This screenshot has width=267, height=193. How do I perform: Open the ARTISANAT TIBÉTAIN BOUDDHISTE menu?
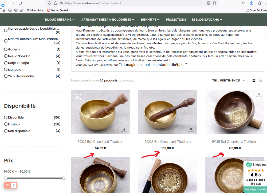(108, 19)
